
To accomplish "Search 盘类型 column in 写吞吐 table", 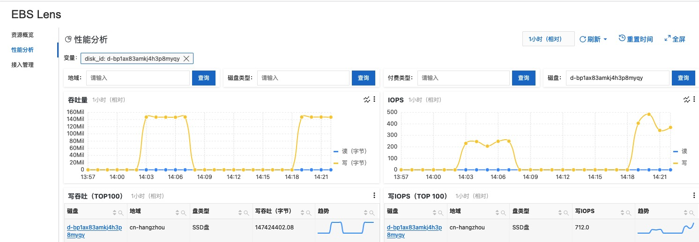I will point(246,213).
